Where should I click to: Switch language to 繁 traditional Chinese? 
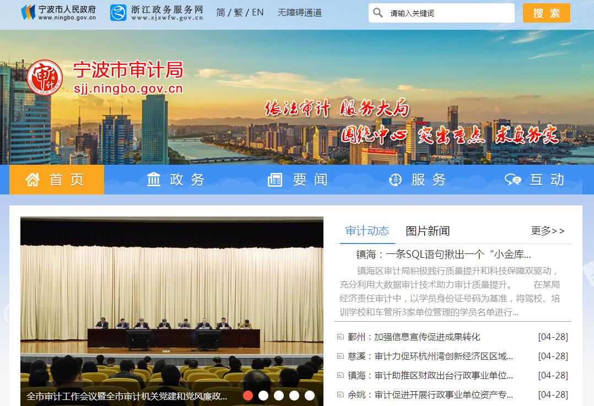238,13
